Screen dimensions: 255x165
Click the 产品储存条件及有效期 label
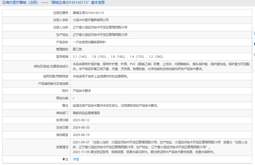tap(53, 84)
